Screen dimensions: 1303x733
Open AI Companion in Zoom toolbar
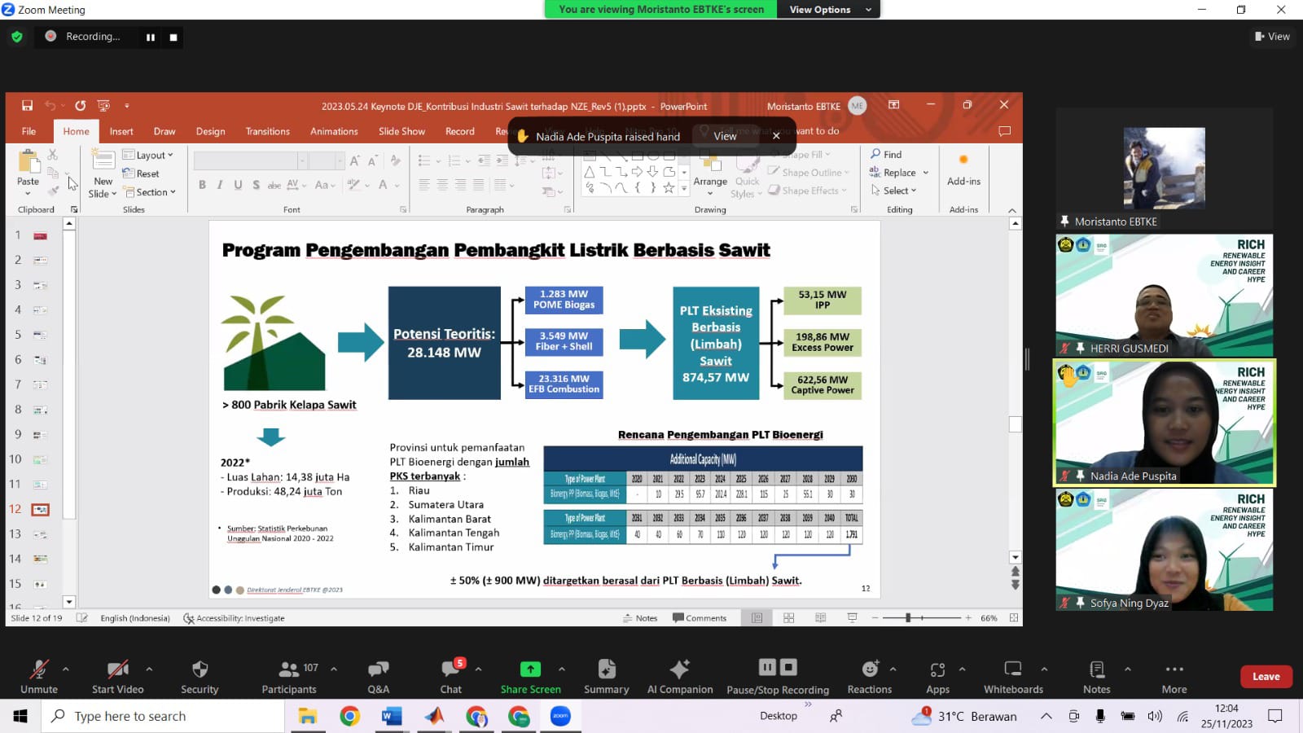tap(679, 676)
